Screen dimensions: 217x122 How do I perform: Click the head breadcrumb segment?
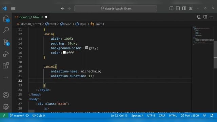(x=68, y=24)
